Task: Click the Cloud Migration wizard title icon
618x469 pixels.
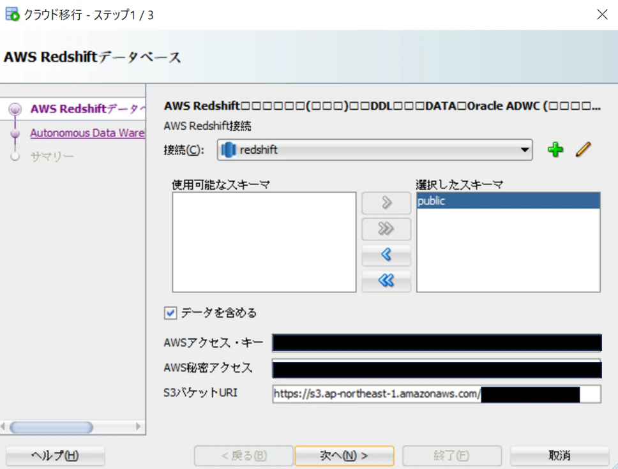Action: click(x=12, y=14)
